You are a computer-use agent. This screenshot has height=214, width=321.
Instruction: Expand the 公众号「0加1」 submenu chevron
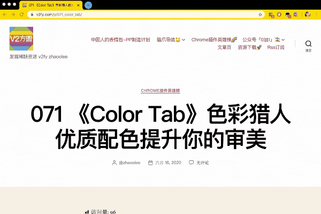(283, 40)
